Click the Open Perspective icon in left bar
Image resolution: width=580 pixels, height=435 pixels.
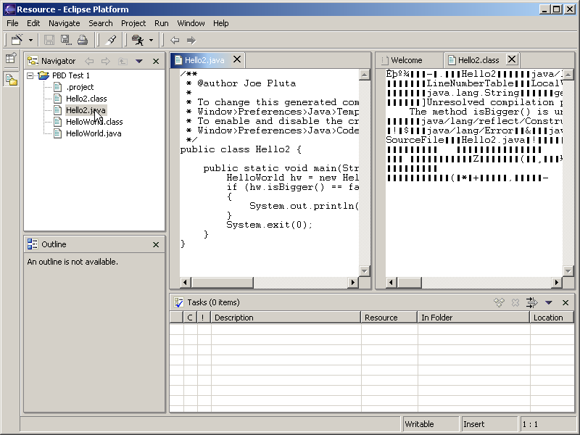click(11, 58)
